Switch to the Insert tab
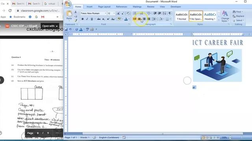This screenshot has width=252, height=141. [x=89, y=7]
